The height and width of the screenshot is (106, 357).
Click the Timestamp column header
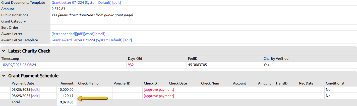[10, 58]
